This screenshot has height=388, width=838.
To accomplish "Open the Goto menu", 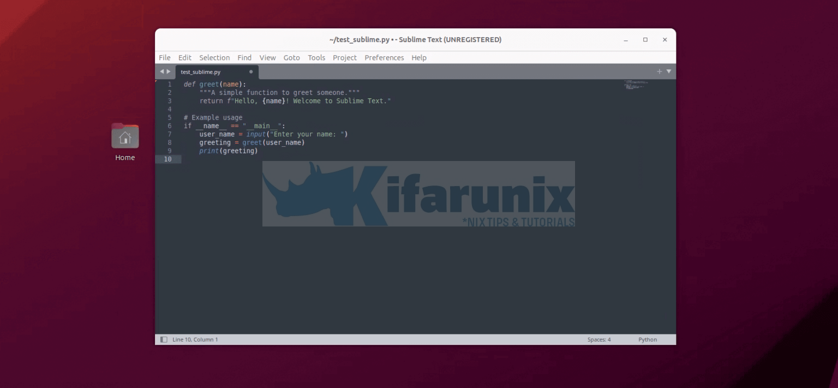I will click(292, 57).
